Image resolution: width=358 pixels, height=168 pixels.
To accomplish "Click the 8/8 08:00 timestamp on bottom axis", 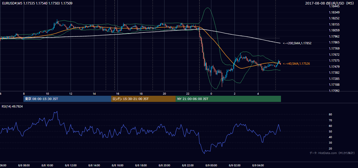I will click(24, 165).
